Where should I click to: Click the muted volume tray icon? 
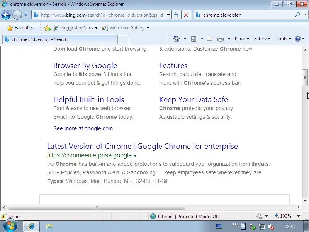[271, 227]
